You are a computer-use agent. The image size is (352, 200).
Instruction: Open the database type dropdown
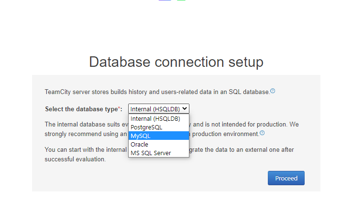pos(159,109)
